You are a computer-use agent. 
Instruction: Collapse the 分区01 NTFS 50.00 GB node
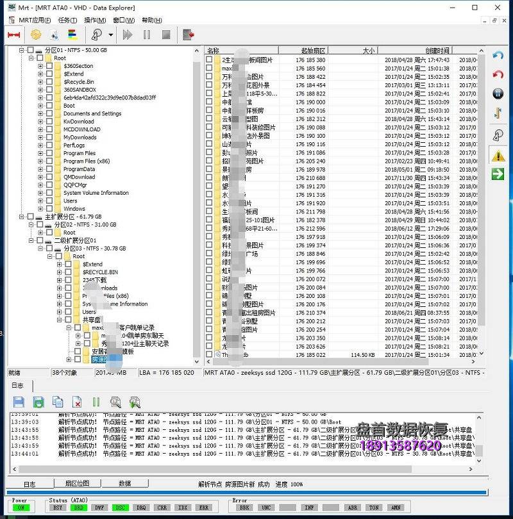pos(22,50)
